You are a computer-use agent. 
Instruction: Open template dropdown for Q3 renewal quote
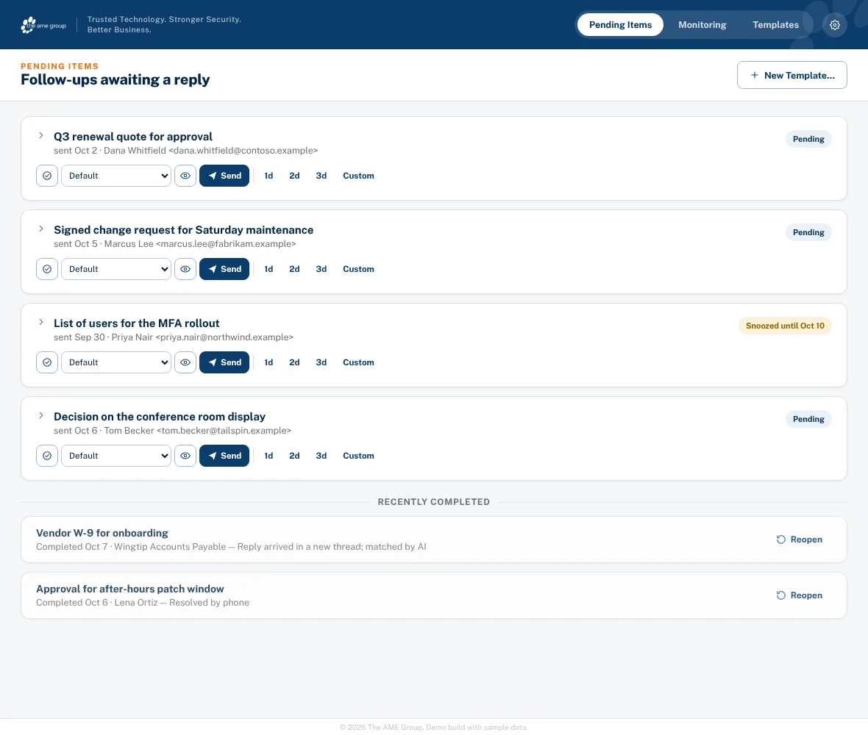116,176
